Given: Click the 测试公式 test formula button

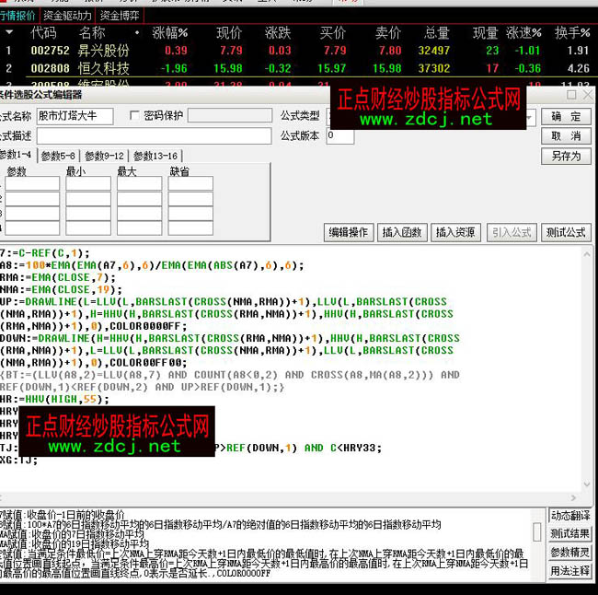Looking at the screenshot, I should [x=565, y=232].
